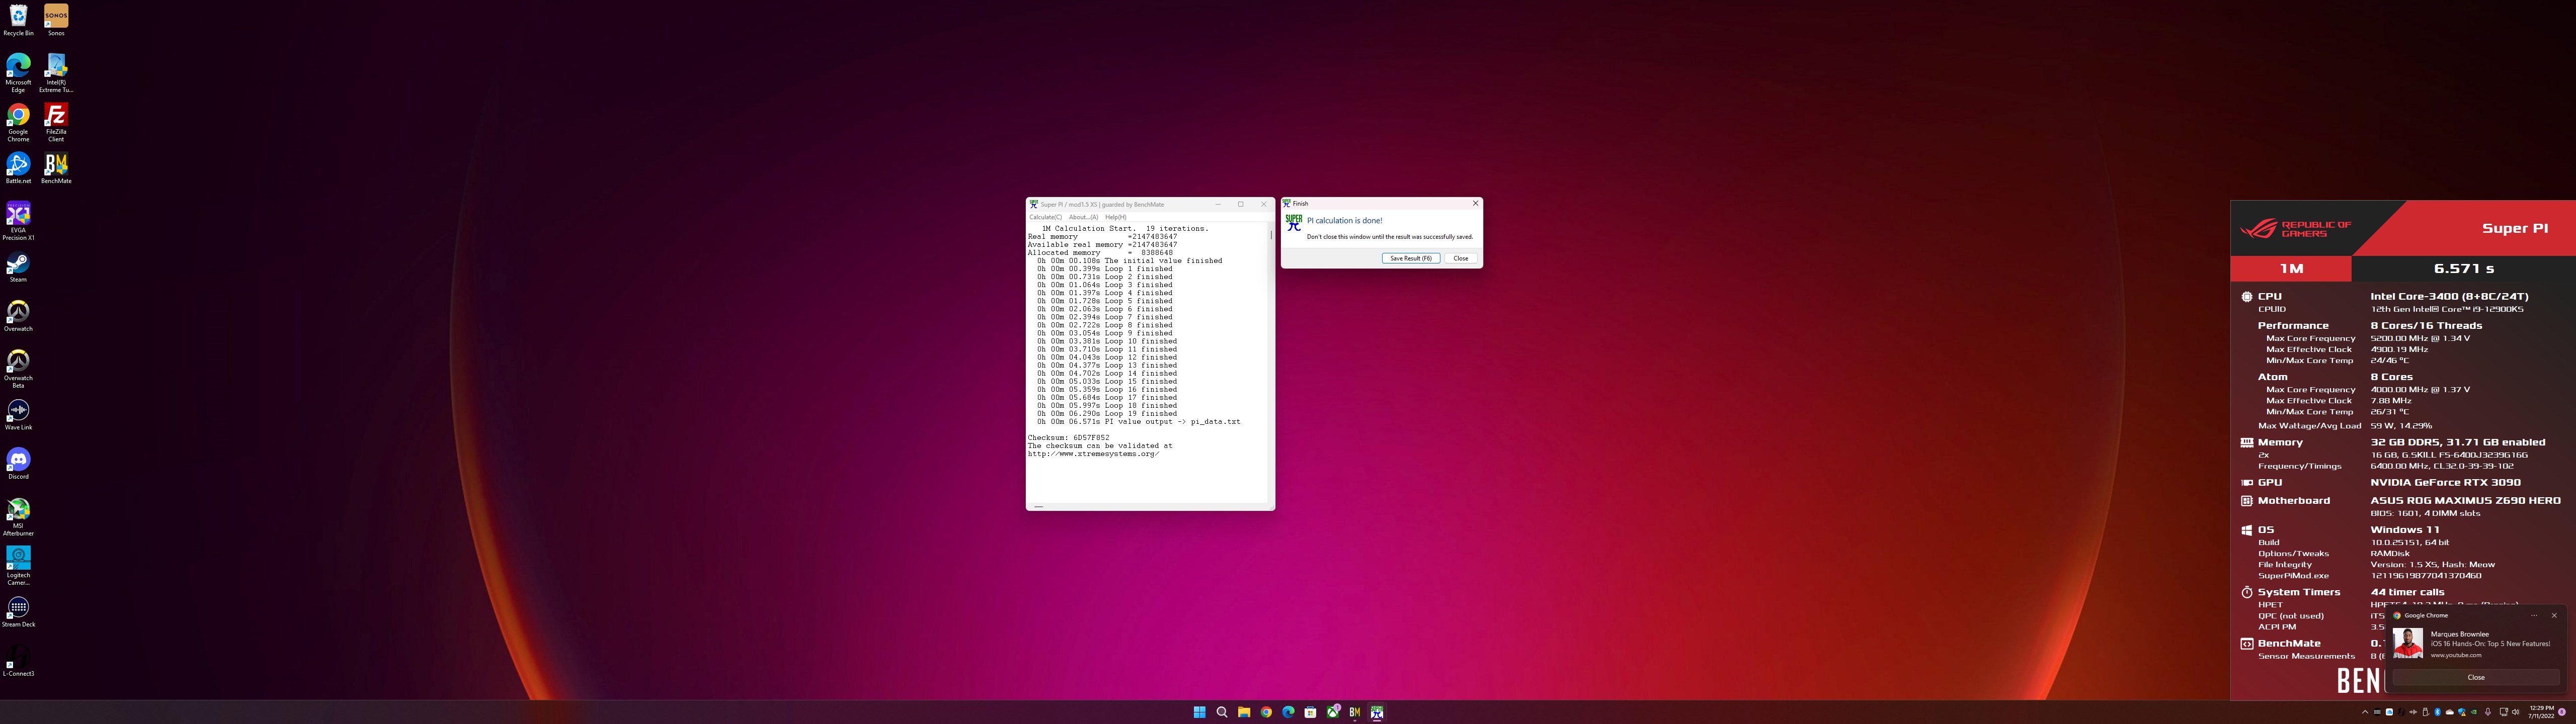Expand hidden system tray icons chevron
This screenshot has height=724, width=2576.
(x=2365, y=712)
